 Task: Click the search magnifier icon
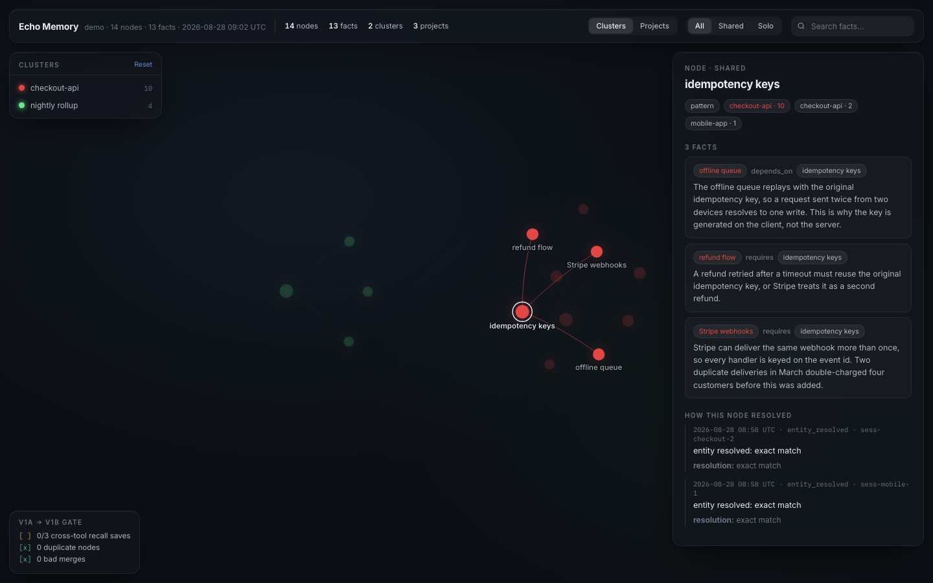click(801, 26)
